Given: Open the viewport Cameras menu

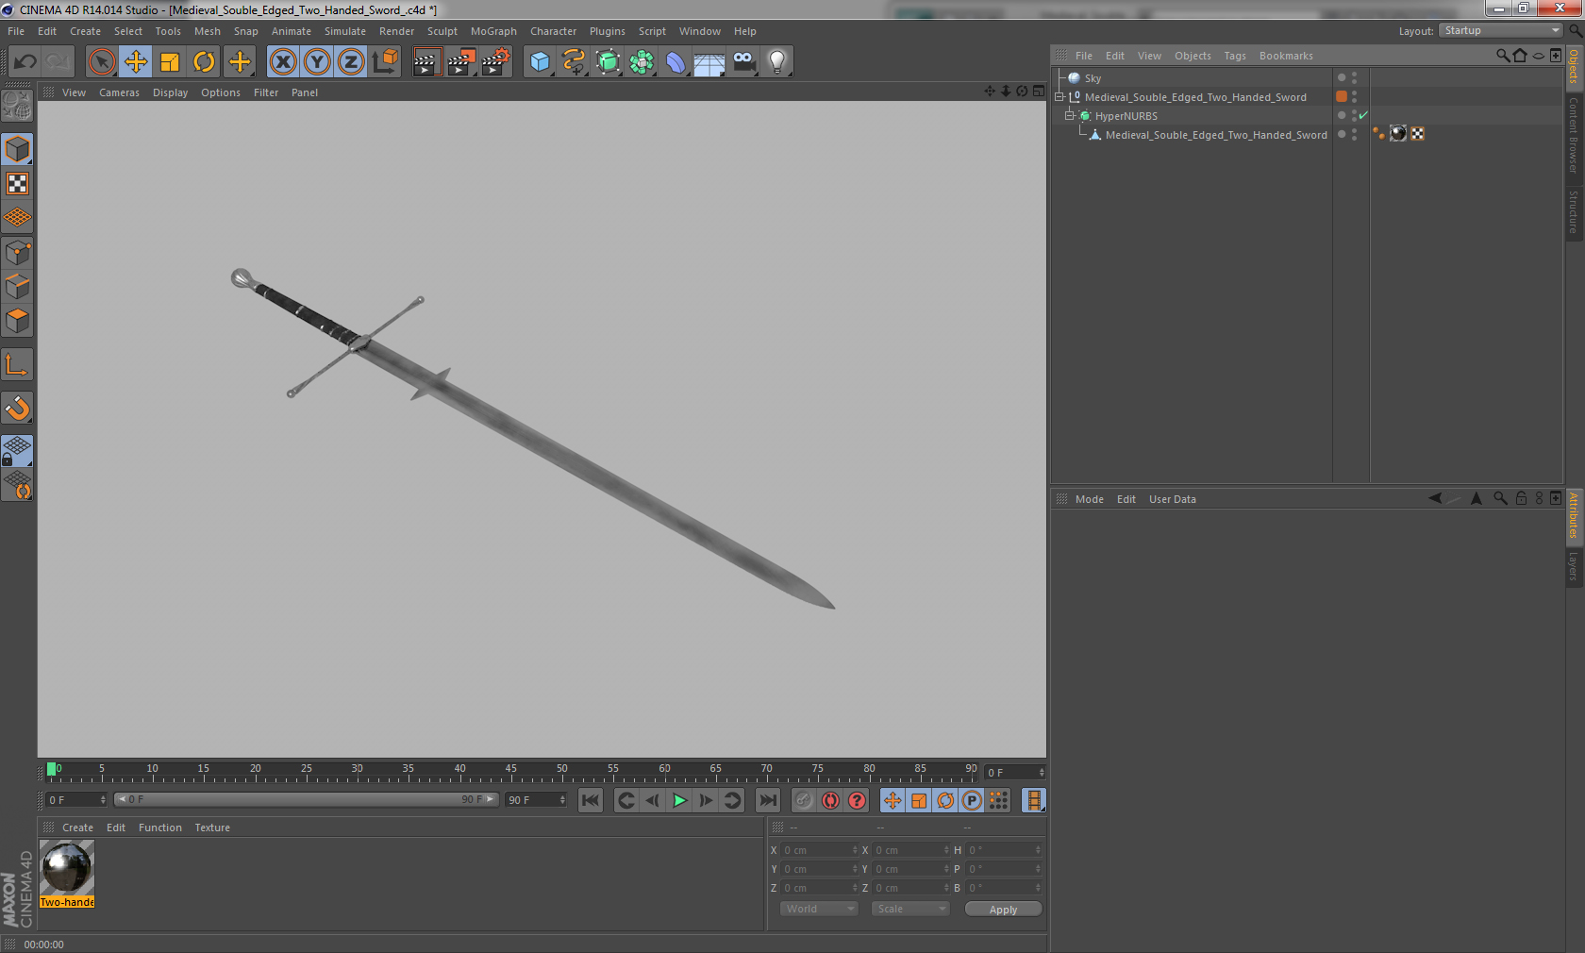Looking at the screenshot, I should (x=119, y=92).
